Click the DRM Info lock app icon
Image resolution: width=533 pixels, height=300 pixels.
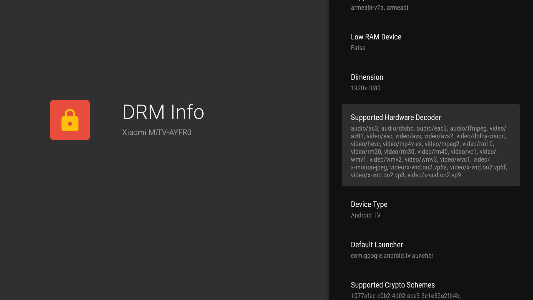(70, 120)
